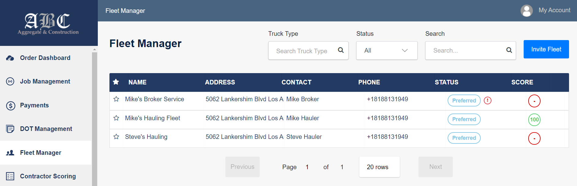Image resolution: width=577 pixels, height=186 pixels.
Task: Favorite Mike's Broker Service with its star
Action: tap(116, 99)
